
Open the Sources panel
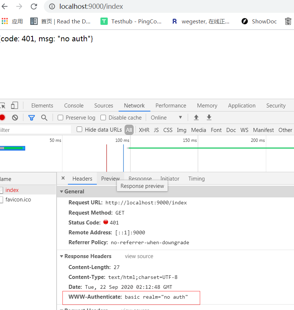point(103,105)
